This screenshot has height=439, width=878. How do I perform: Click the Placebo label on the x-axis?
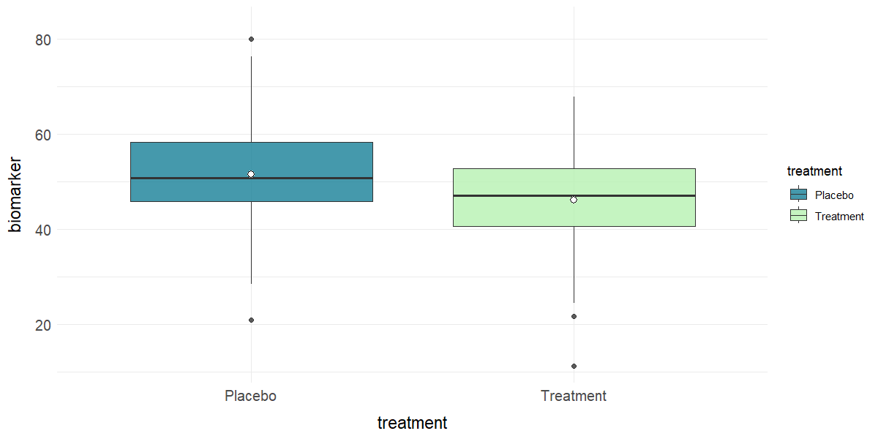pos(251,396)
